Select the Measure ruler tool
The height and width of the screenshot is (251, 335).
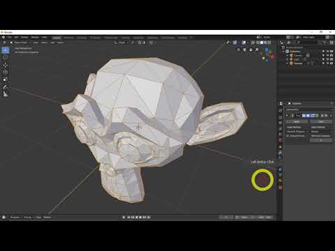6,94
